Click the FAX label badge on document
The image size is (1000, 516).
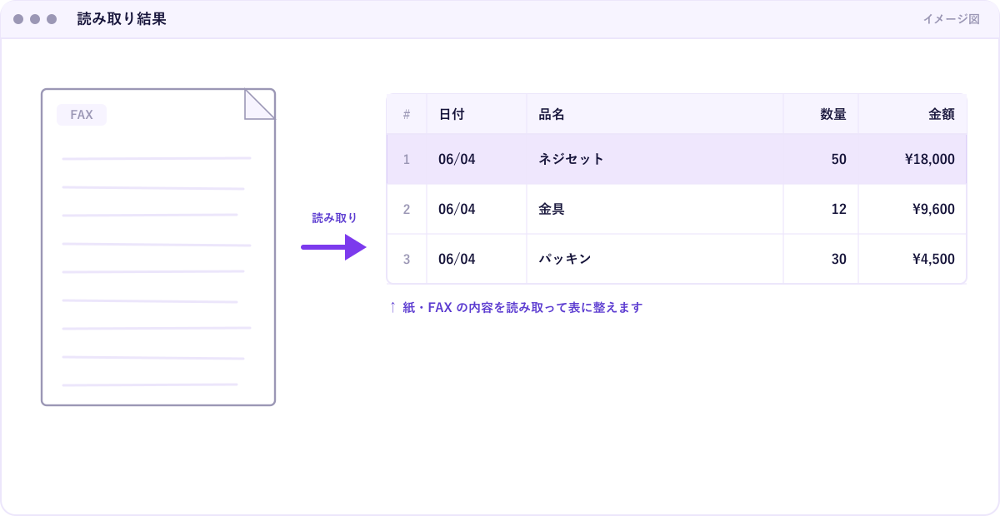82,115
